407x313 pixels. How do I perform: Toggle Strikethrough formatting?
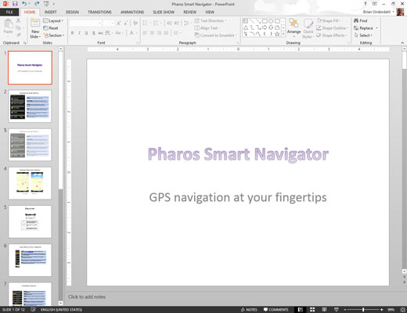100,33
